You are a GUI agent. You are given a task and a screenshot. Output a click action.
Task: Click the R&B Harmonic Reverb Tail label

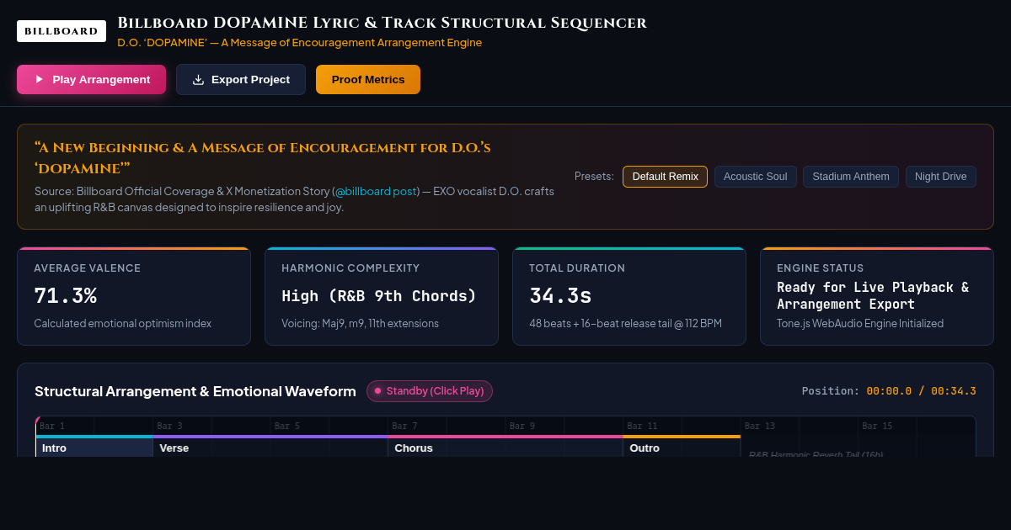pos(816,454)
